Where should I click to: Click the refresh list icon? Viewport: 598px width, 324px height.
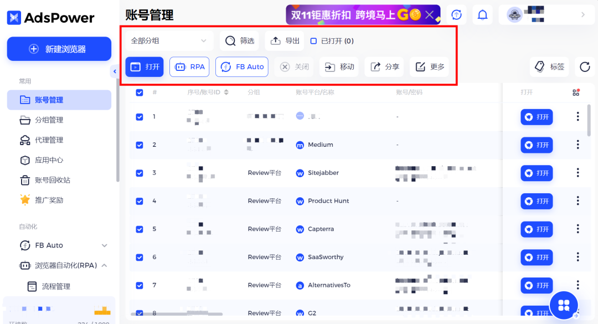(585, 67)
